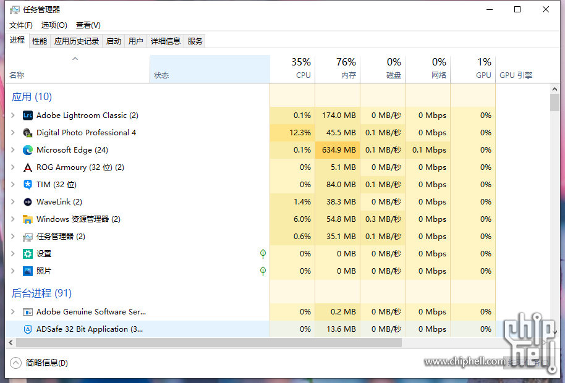This screenshot has width=565, height=383.
Task: Select the 进程 tab
Action: point(17,40)
